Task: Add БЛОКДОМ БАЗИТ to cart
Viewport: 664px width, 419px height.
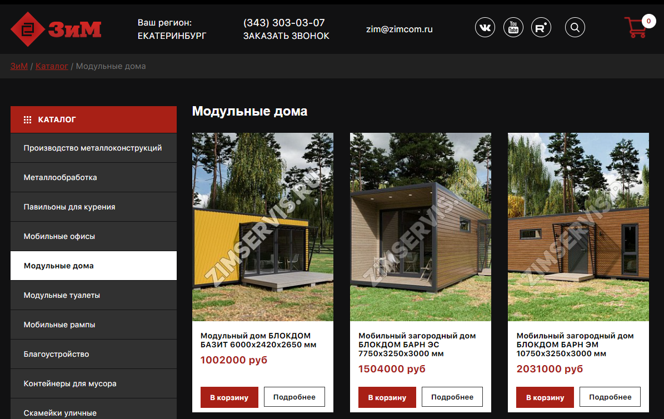Action: tap(229, 397)
